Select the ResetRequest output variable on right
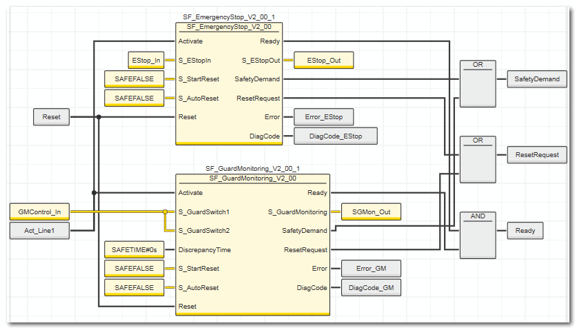Image resolution: width=577 pixels, height=330 pixels. [537, 155]
